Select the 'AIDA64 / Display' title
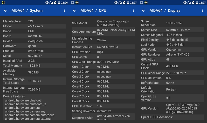The width and height of the screenshot is (207, 123). click(165, 10)
